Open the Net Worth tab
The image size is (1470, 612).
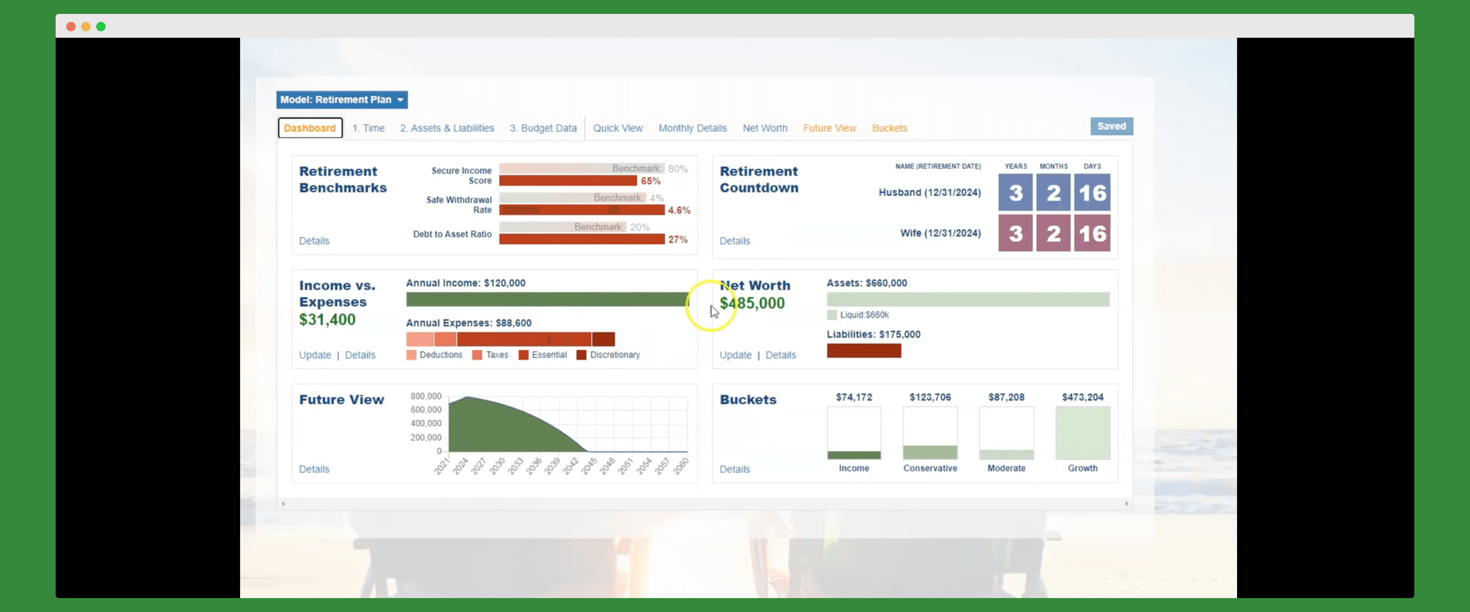click(x=765, y=128)
